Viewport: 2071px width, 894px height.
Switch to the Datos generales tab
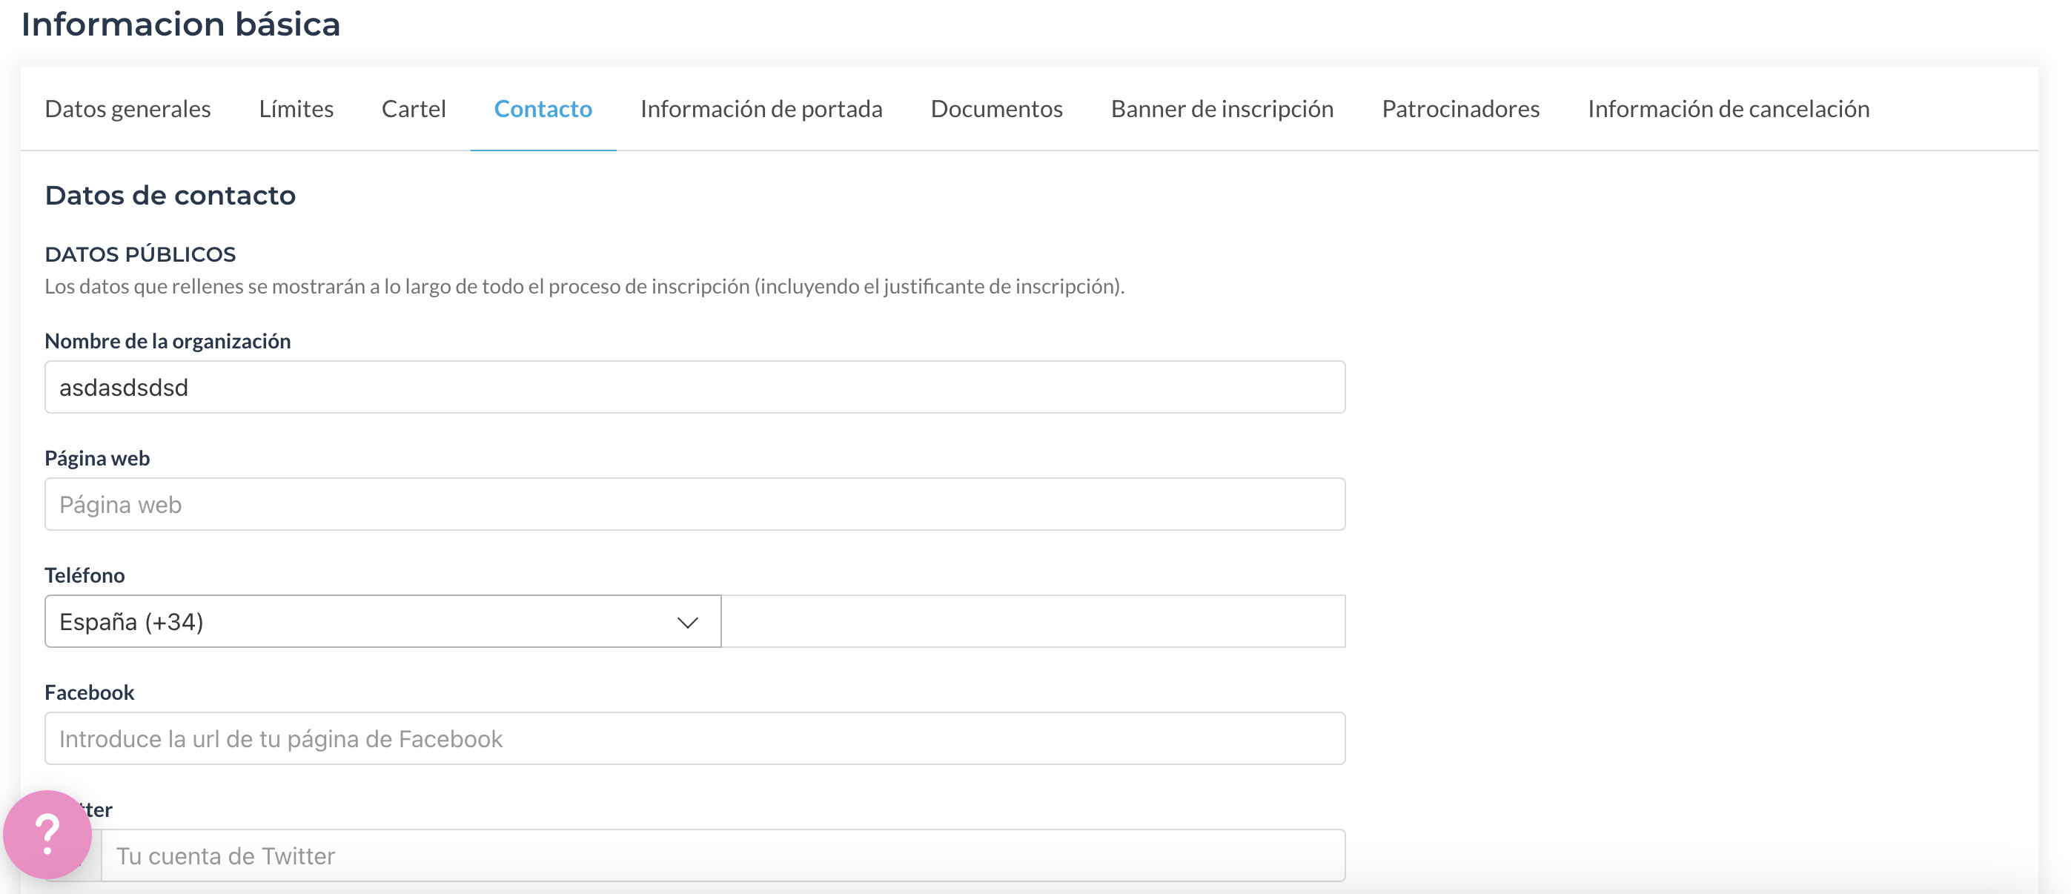coord(127,108)
